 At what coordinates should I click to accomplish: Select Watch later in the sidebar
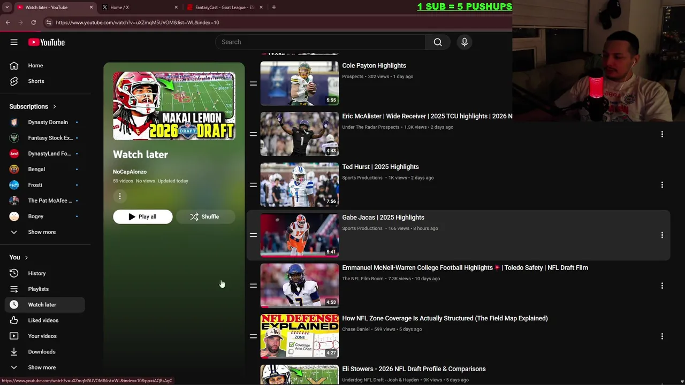(x=45, y=305)
